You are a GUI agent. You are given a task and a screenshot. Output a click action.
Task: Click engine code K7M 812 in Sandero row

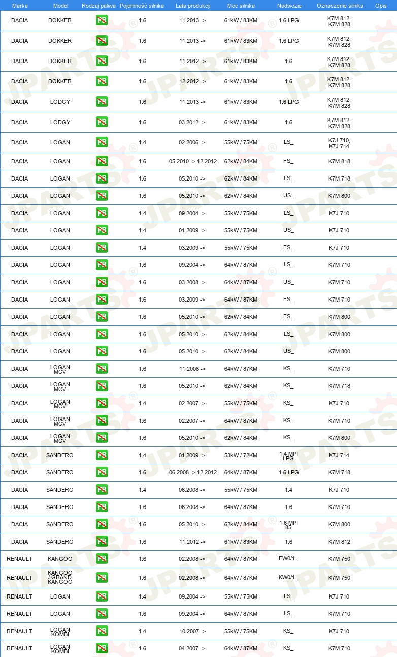pos(339,542)
